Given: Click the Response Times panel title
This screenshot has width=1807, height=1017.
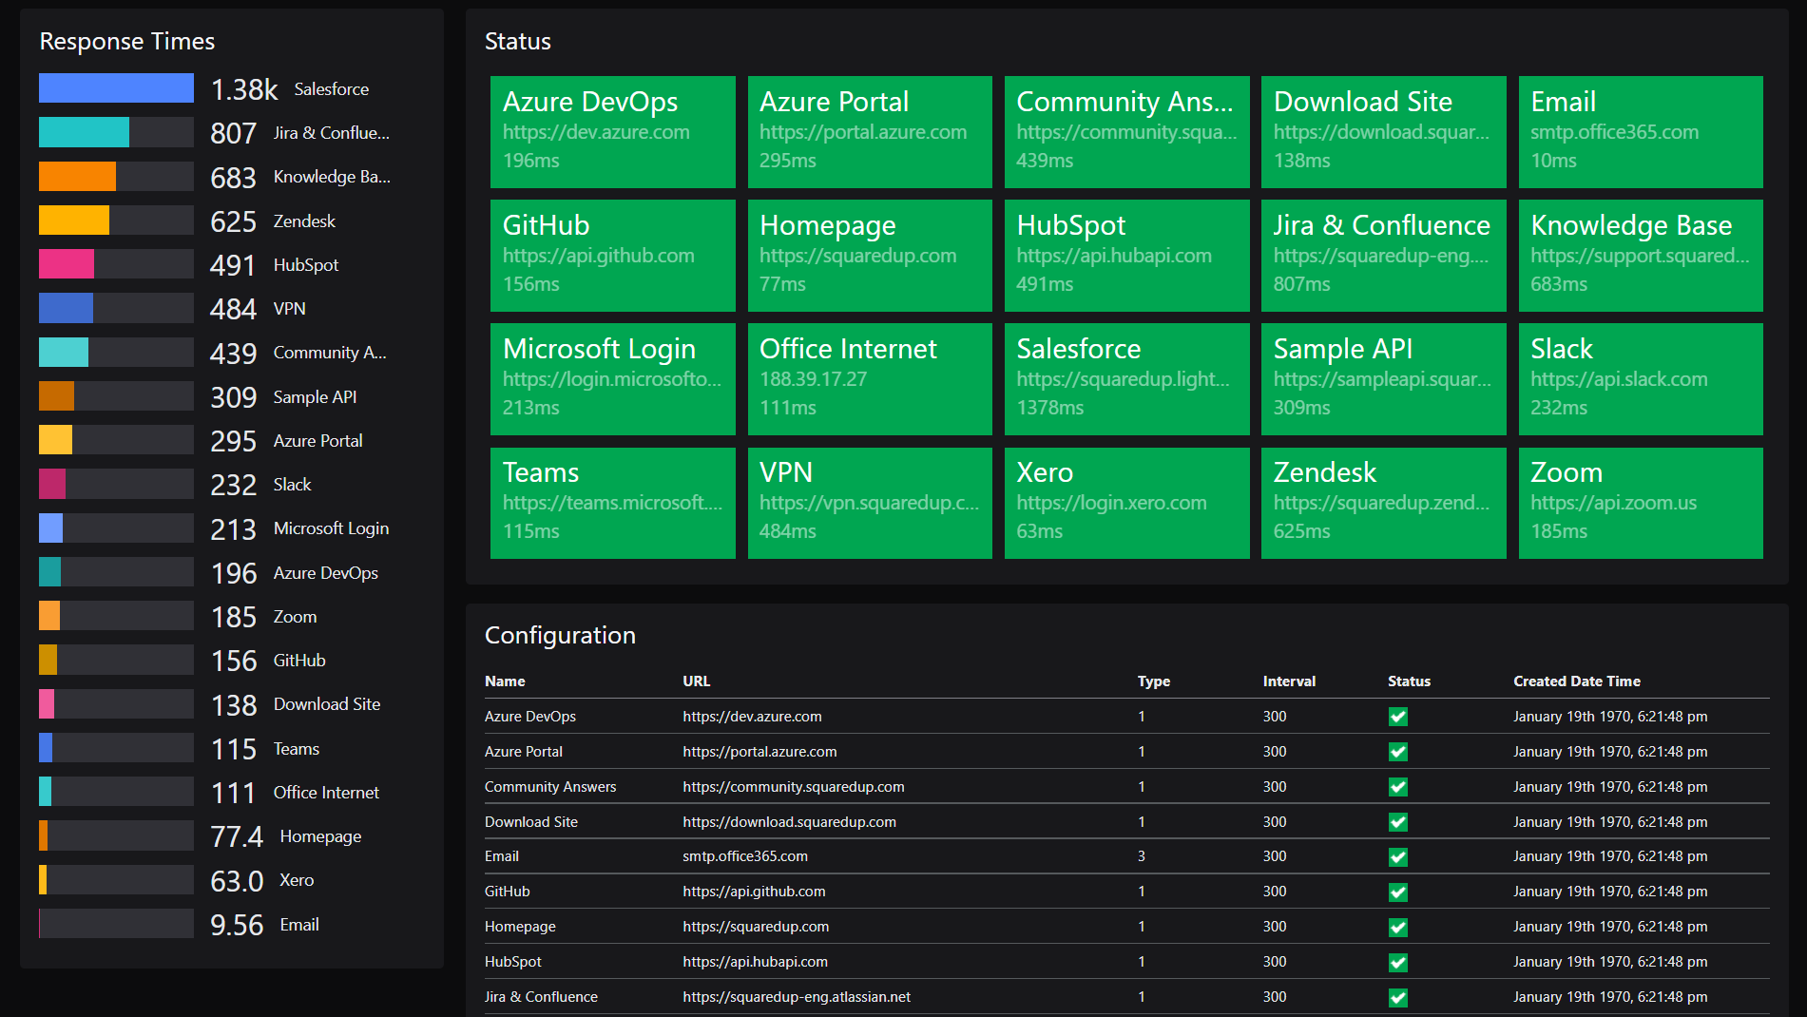Looking at the screenshot, I should click(x=126, y=41).
